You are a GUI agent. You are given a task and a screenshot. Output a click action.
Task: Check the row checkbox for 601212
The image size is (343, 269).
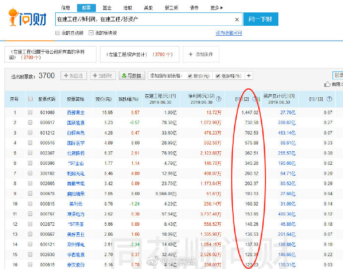tap(30, 133)
